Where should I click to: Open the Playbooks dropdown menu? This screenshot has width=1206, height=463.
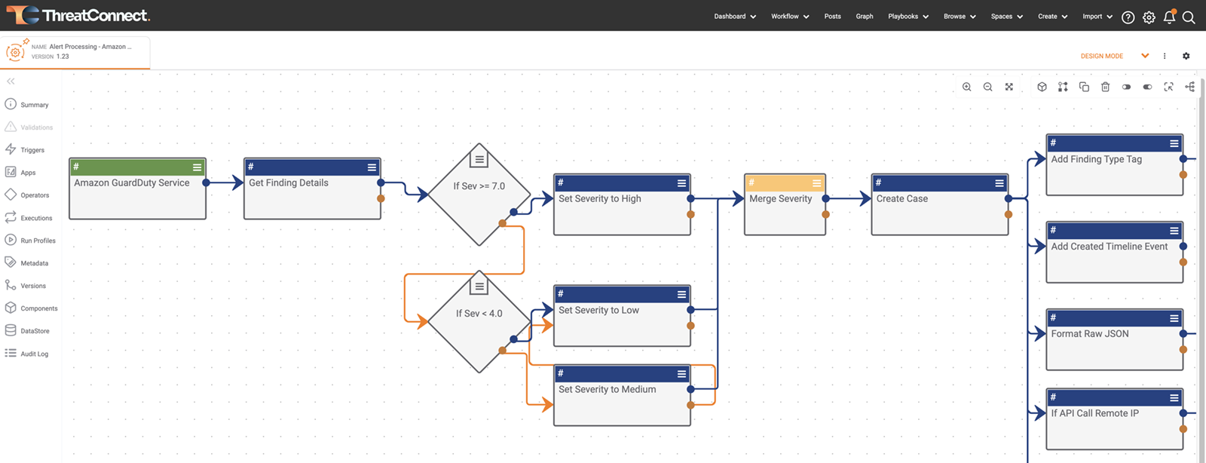click(908, 17)
